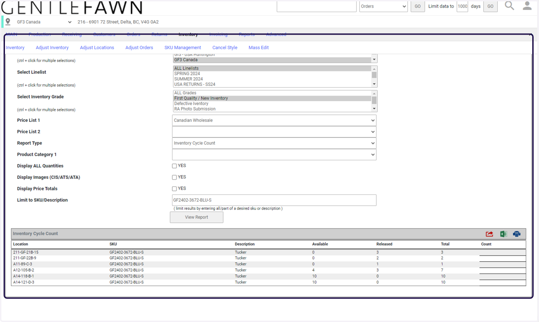This screenshot has height=322, width=539.
Task: Enable Display Images (CIS/ATS/ATA)
Action: coord(174,177)
